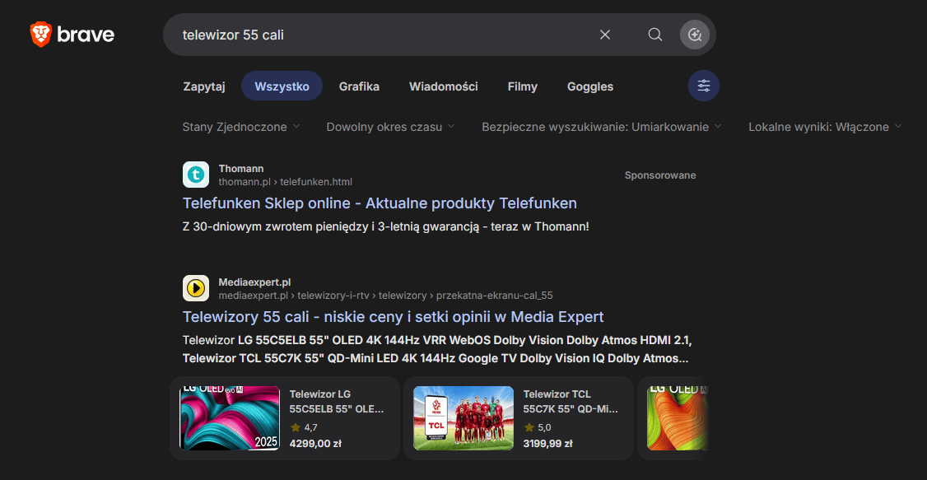Click the Sponsorowane label
927x480 pixels.
pos(660,175)
